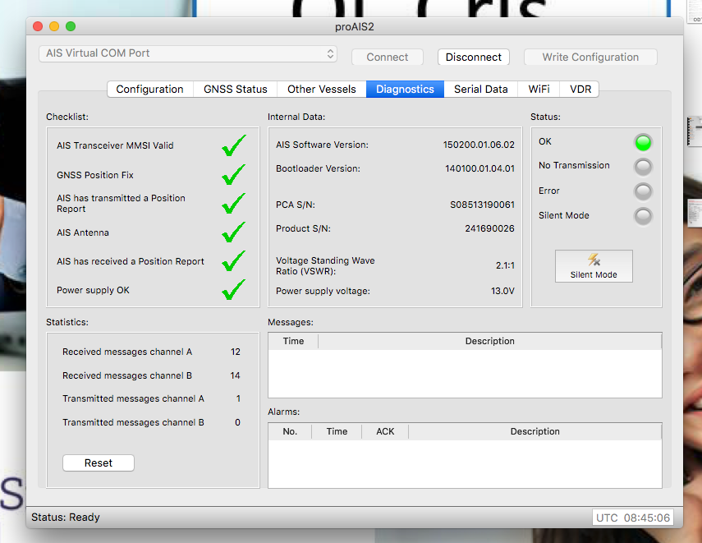Click Received messages channel A count 12
Viewport: 702px width, 543px height.
pos(236,352)
